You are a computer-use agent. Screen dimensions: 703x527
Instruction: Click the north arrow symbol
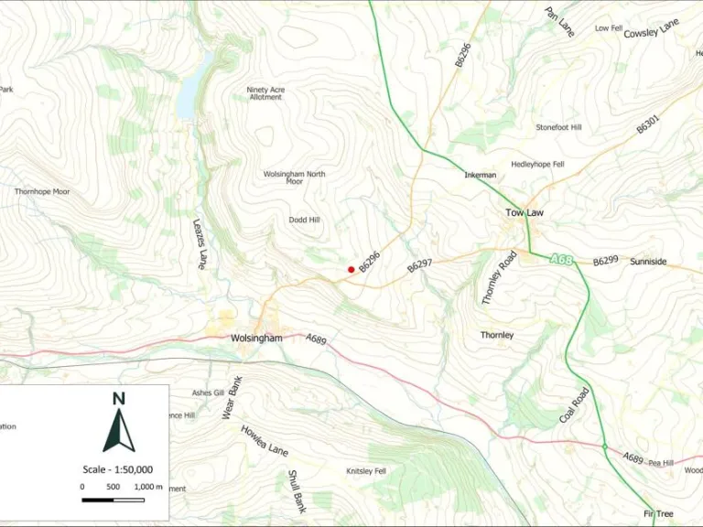tap(118, 424)
